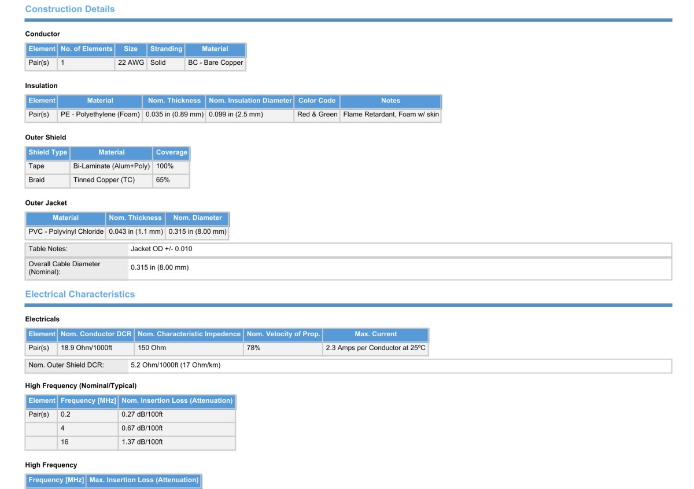Select the Stranding column header

pos(166,49)
